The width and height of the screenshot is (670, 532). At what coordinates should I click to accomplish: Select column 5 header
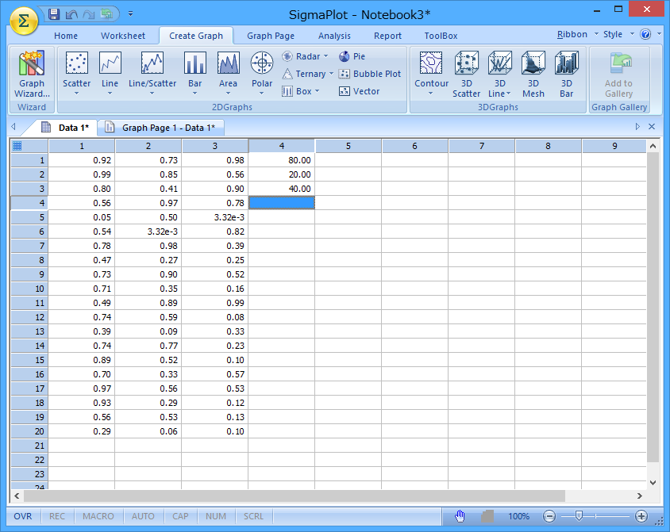tap(348, 146)
